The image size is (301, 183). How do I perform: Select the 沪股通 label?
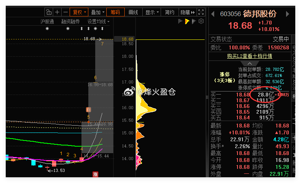[x=47, y=21]
